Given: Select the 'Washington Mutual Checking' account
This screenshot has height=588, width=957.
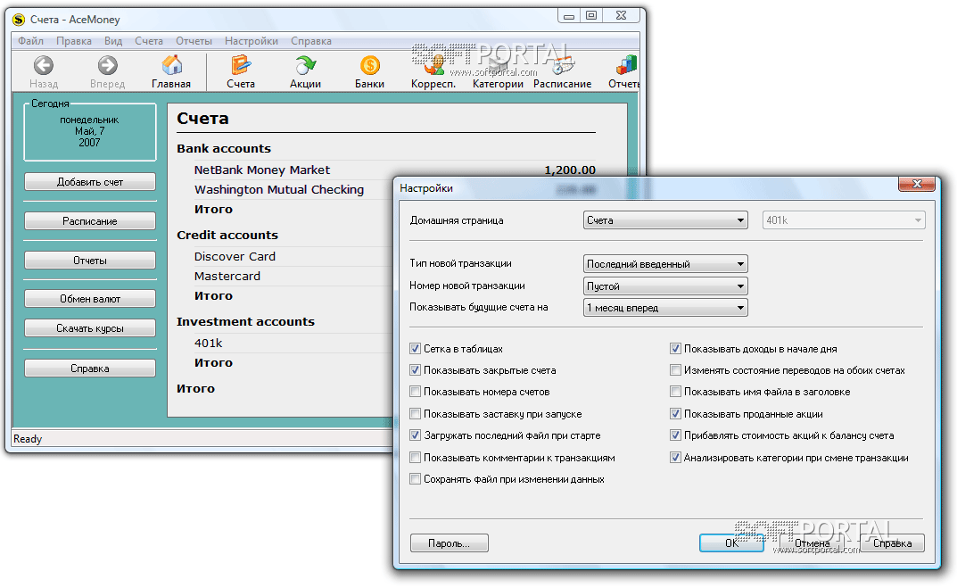Looking at the screenshot, I should pyautogui.click(x=279, y=189).
